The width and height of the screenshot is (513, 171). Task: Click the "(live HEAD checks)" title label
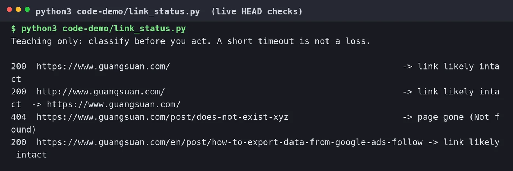[257, 12]
